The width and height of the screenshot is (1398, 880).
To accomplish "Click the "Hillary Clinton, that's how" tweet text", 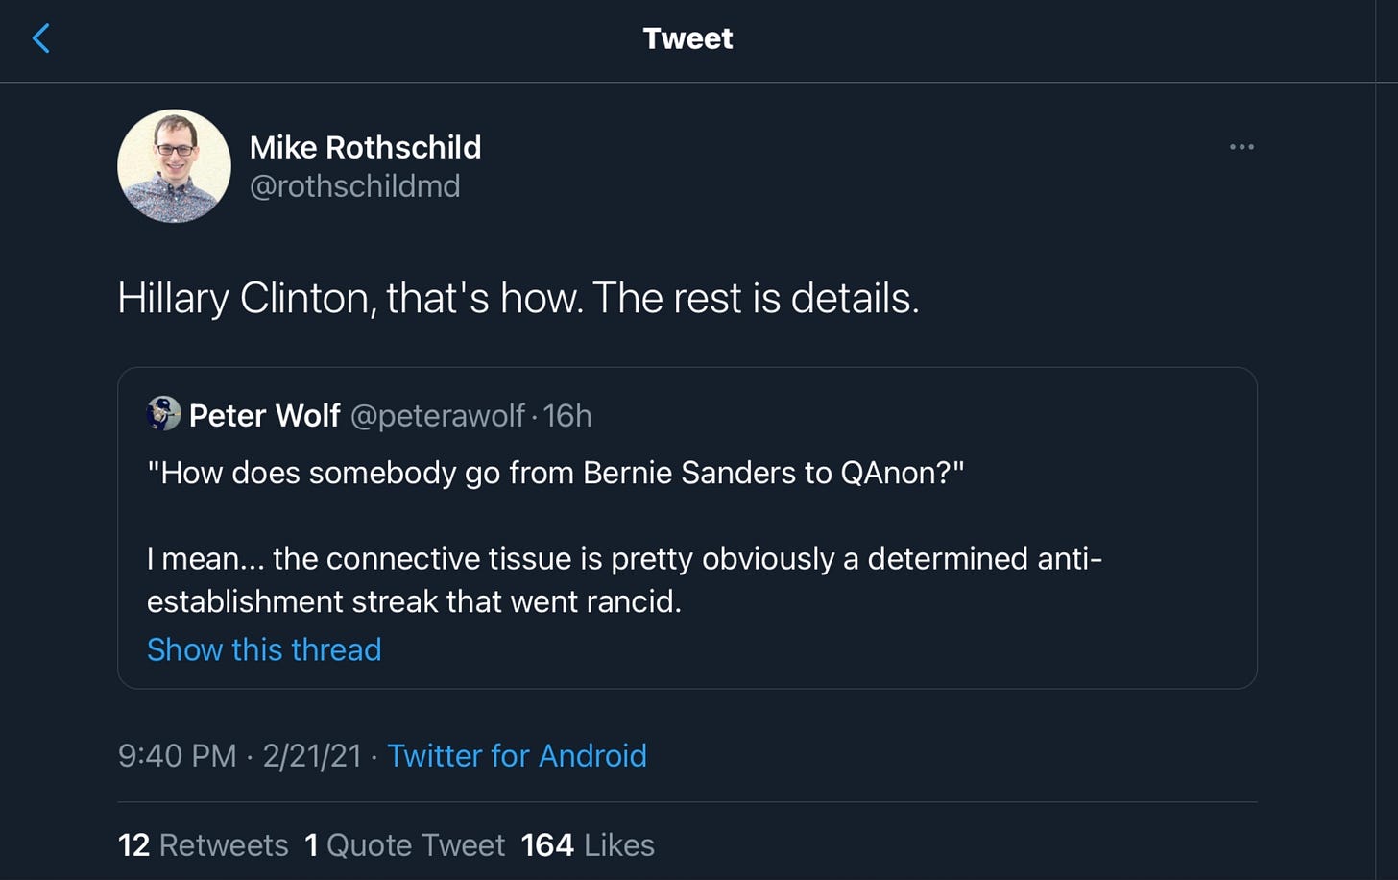I will click(518, 298).
